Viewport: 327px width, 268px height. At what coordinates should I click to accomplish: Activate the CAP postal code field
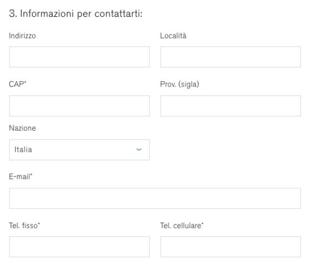(x=79, y=106)
